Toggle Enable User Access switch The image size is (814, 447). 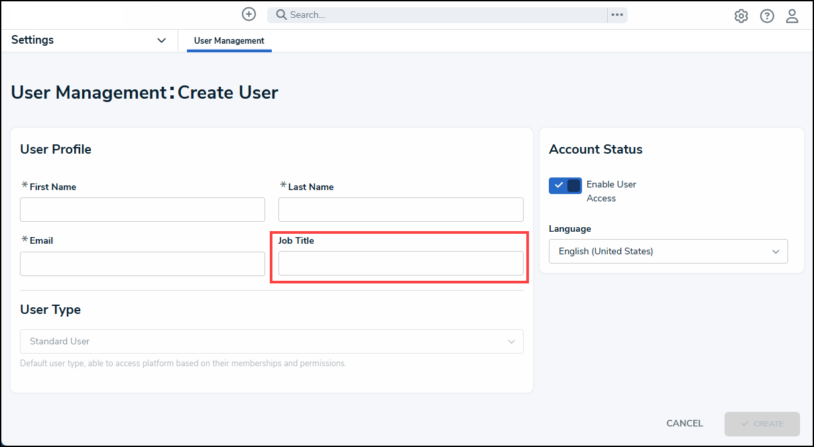coord(565,185)
